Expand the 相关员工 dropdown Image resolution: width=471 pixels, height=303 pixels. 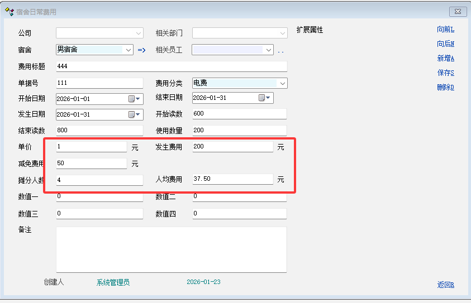click(269, 50)
